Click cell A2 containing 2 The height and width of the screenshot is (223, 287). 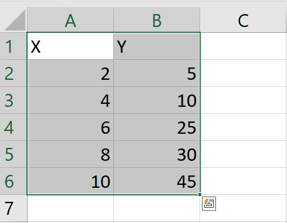[70, 73]
